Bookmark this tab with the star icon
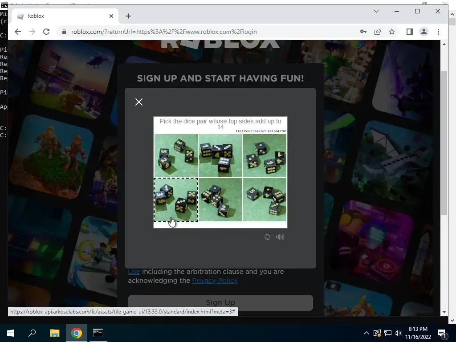This screenshot has width=456, height=342. 392,32
